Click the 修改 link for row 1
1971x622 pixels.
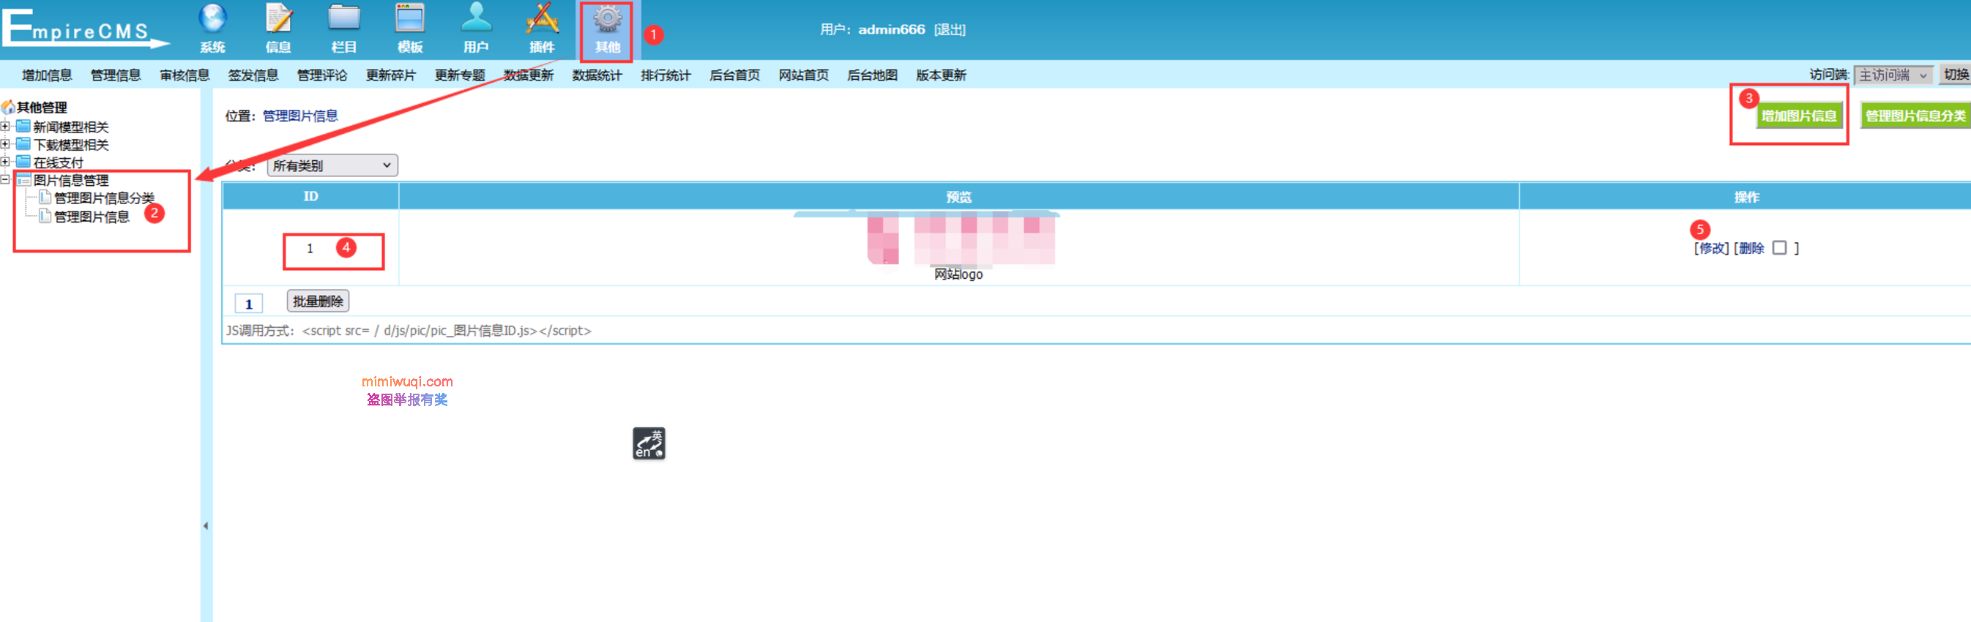tap(1711, 248)
